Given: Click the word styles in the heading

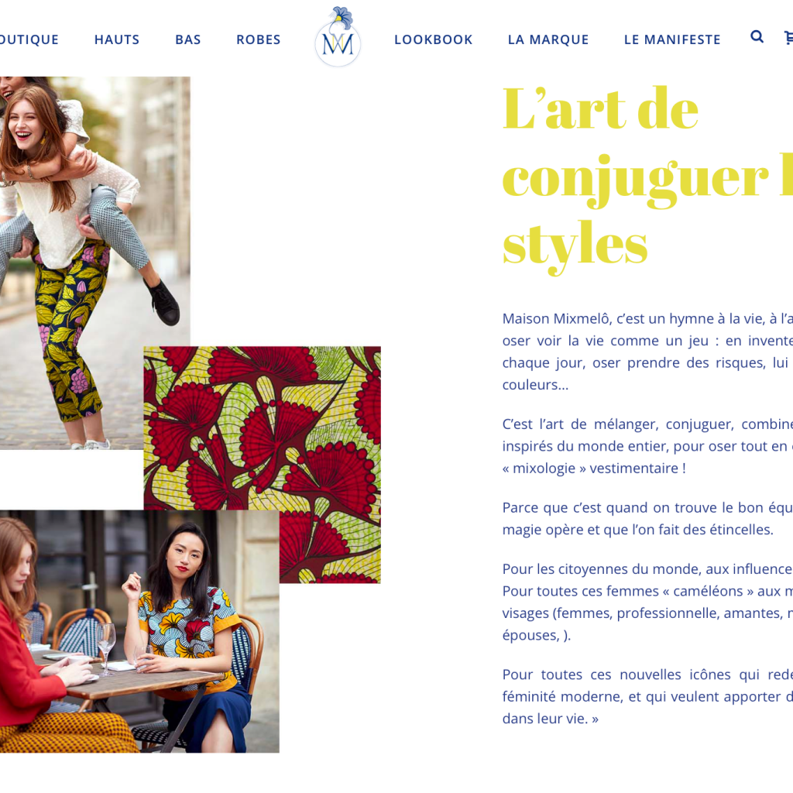Looking at the screenshot, I should 575,247.
